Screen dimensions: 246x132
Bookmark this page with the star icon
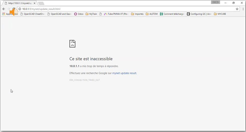tap(237, 9)
